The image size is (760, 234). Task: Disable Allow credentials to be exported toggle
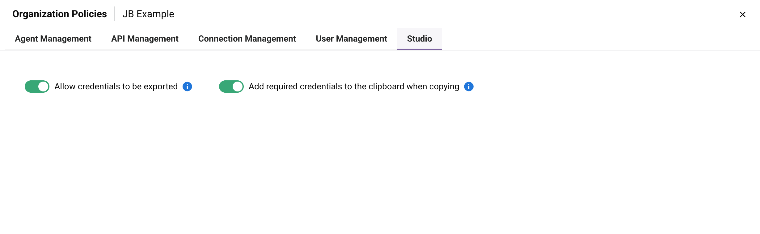pos(37,87)
